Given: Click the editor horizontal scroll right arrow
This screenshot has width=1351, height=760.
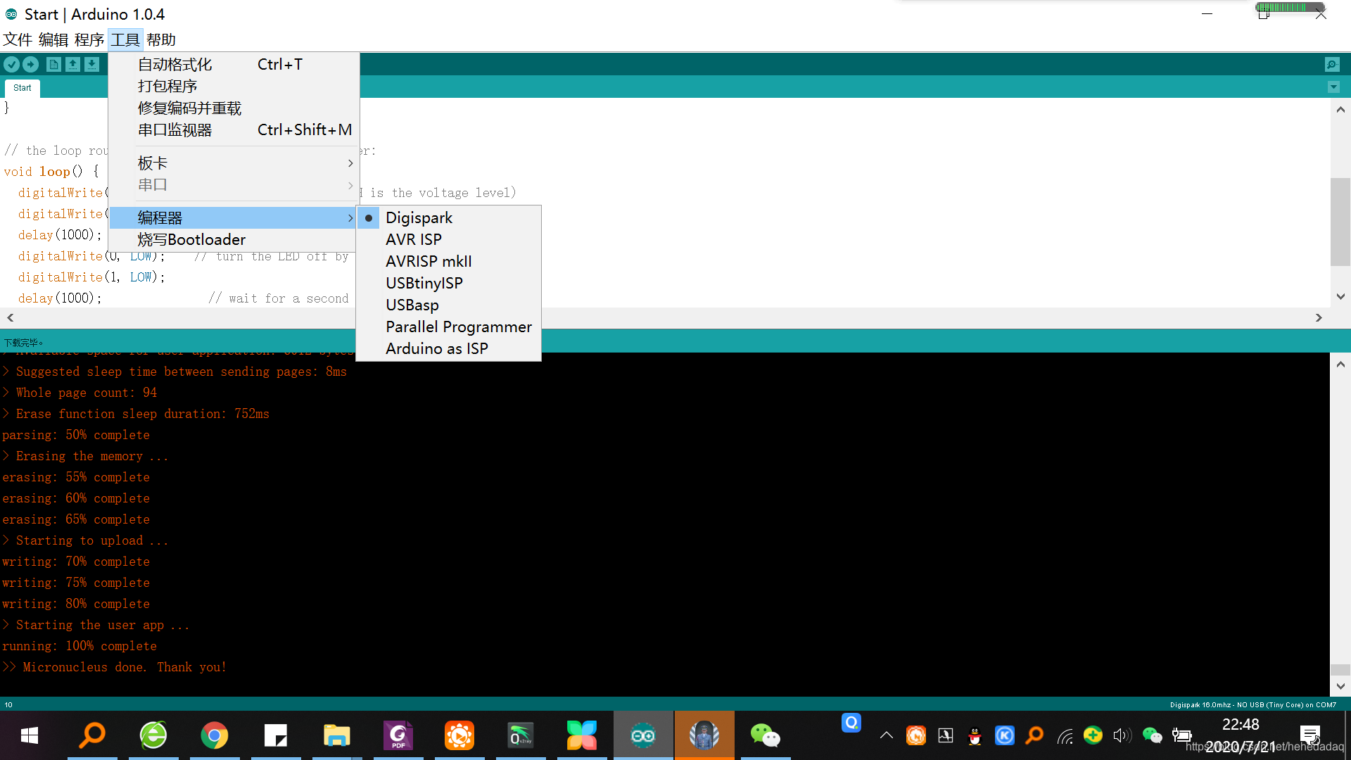Looking at the screenshot, I should (1319, 317).
